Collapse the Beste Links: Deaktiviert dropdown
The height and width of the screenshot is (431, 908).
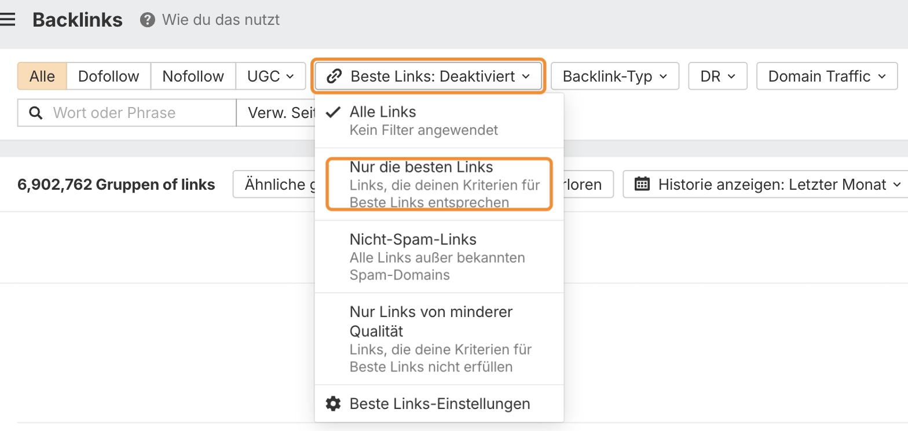[x=428, y=76]
